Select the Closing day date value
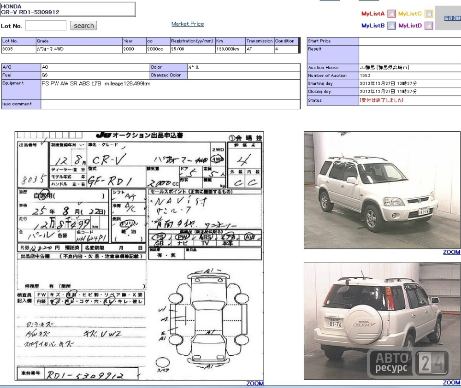This screenshot has width=461, height=388. 388,91
